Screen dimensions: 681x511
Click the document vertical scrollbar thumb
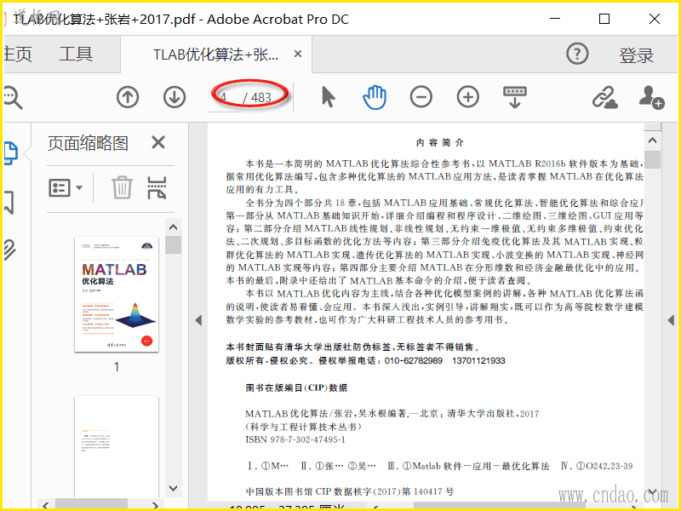[x=652, y=159]
